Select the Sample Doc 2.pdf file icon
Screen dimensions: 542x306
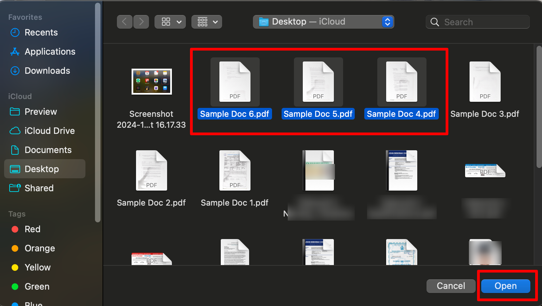click(152, 170)
